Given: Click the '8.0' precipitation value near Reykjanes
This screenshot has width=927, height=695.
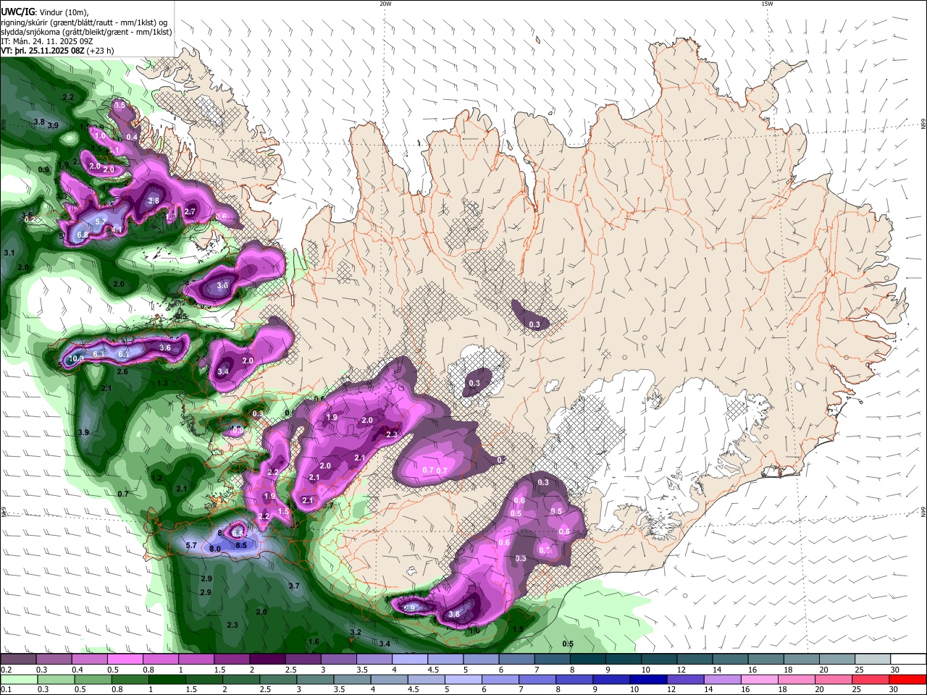Looking at the screenshot, I should tap(215, 549).
